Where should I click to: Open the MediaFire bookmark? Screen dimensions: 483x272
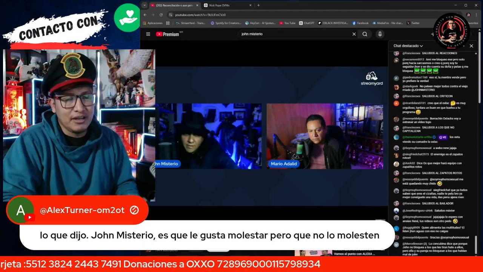[388, 23]
